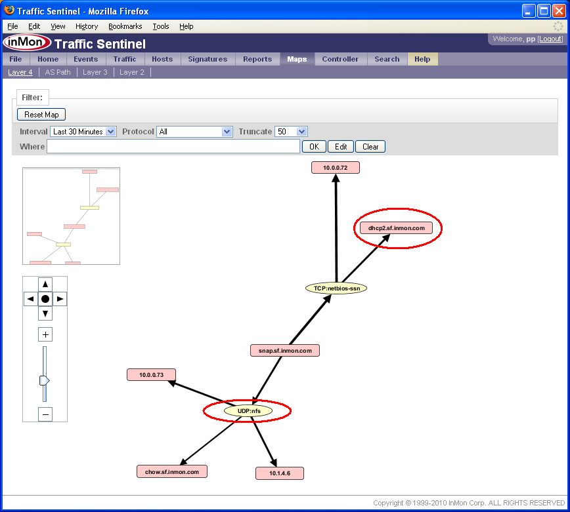Open the Bookmarks menu
The image size is (570, 512).
(125, 26)
